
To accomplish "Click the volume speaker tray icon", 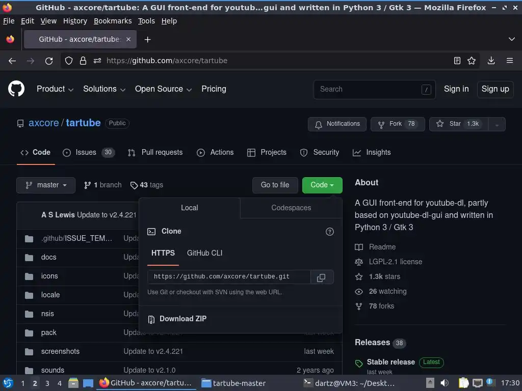I will click(x=445, y=383).
